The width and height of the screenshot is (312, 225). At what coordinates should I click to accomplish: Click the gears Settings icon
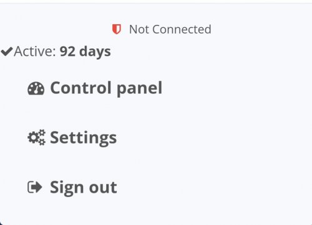click(36, 137)
